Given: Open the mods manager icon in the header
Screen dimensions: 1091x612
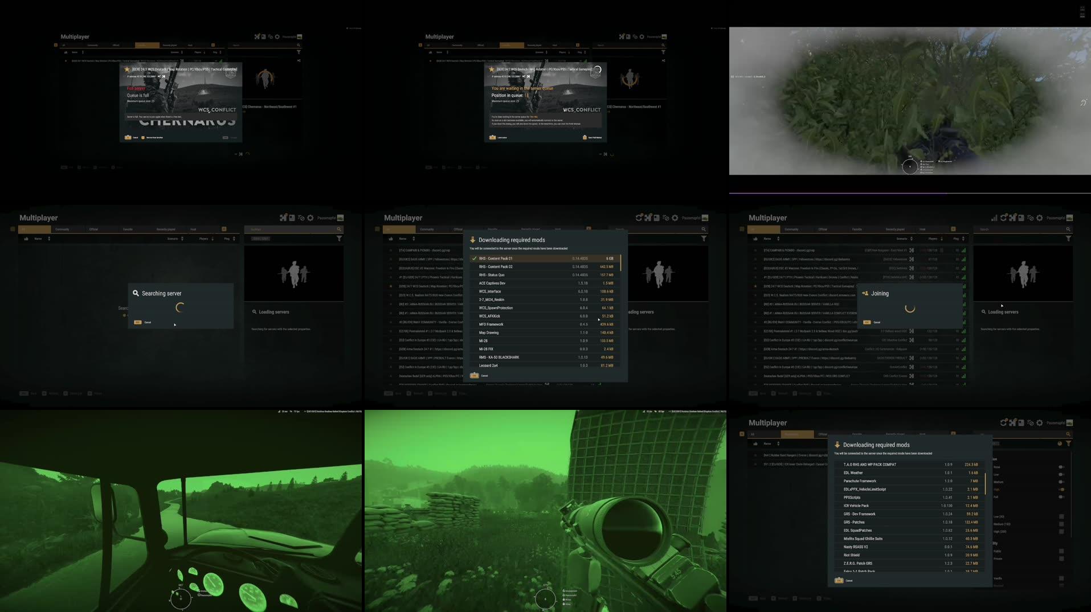Looking at the screenshot, I should [1021, 217].
